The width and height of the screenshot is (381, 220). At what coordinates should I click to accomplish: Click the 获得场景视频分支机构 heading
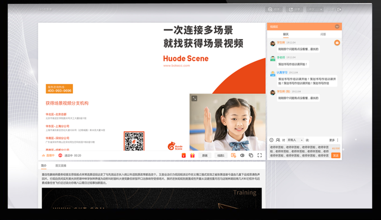click(x=67, y=103)
